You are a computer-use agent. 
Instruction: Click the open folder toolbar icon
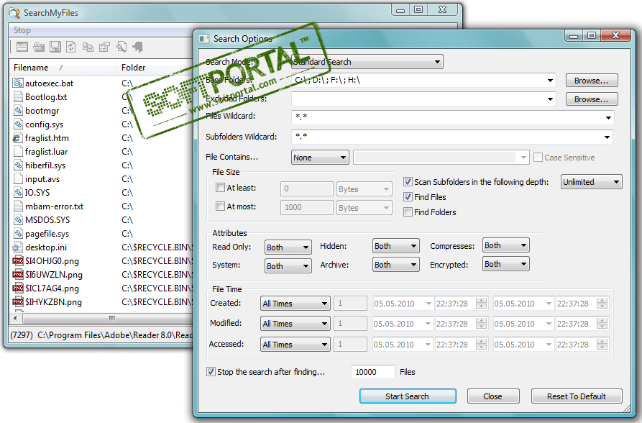click(x=39, y=47)
